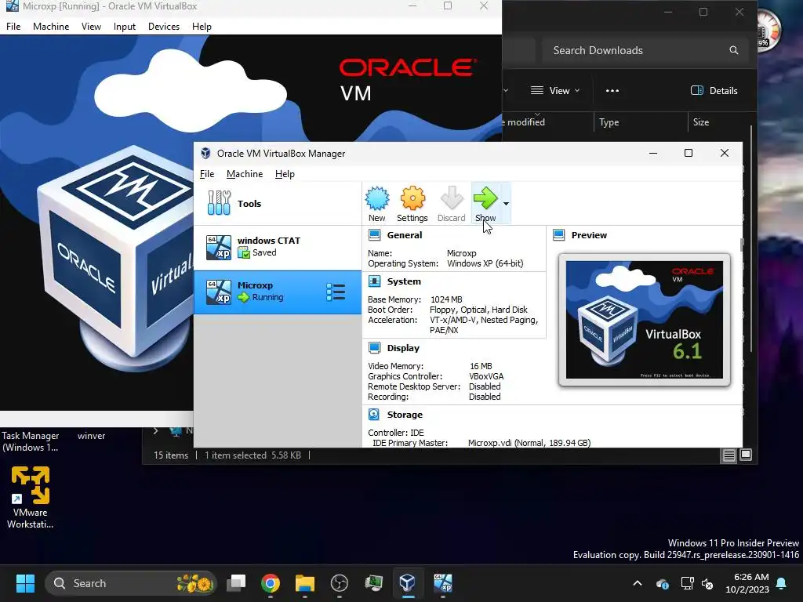Open File Explorer from the taskbar

pos(305,583)
